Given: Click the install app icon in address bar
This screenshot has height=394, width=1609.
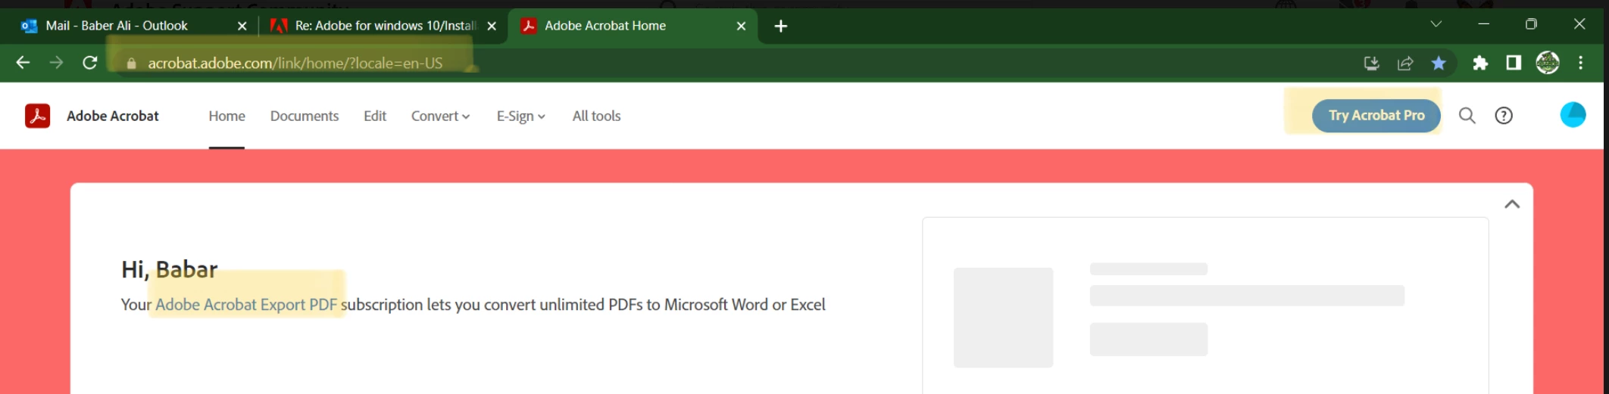Looking at the screenshot, I should tap(1371, 64).
